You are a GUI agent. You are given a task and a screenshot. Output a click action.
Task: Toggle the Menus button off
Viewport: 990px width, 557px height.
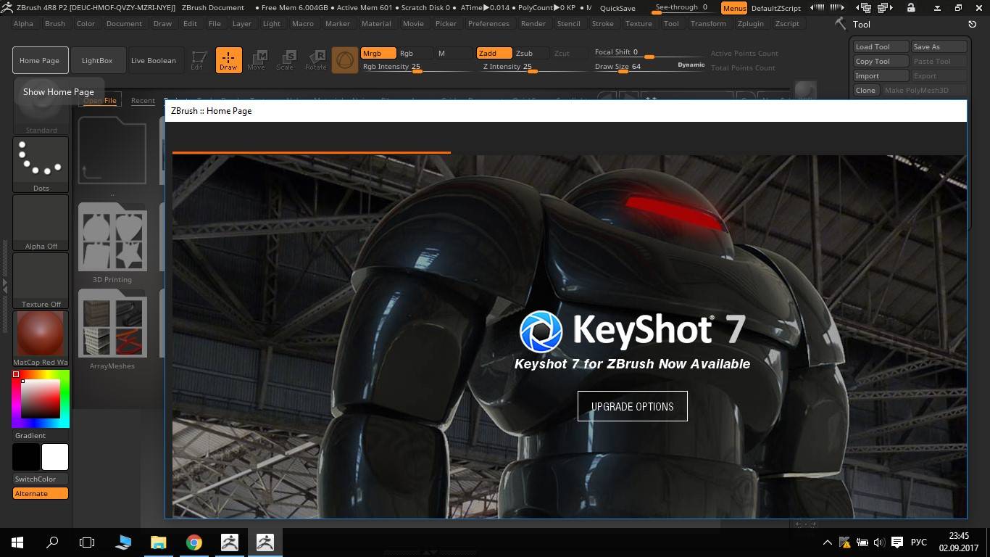733,8
